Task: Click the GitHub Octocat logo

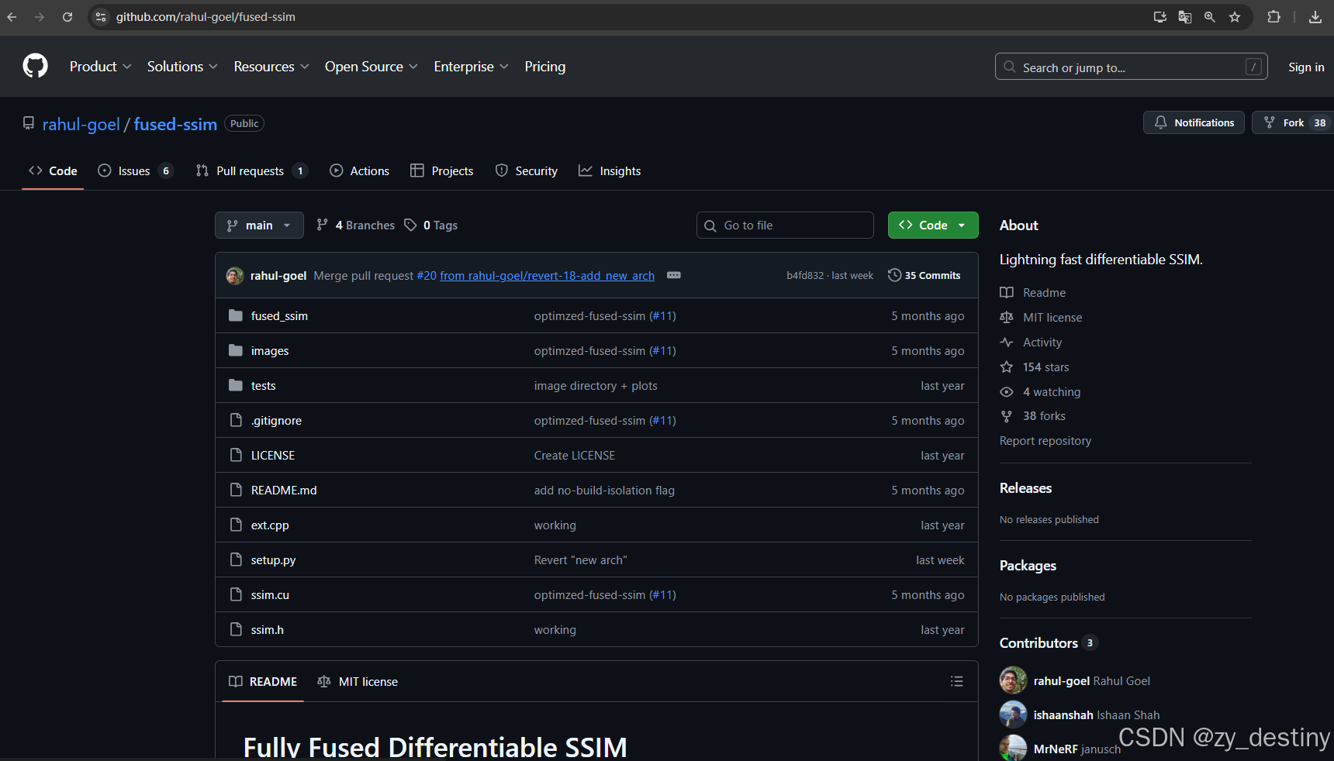Action: (35, 66)
